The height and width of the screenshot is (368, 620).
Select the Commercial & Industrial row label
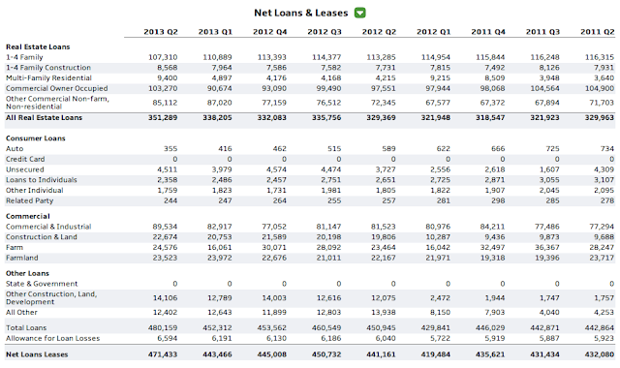tap(48, 227)
